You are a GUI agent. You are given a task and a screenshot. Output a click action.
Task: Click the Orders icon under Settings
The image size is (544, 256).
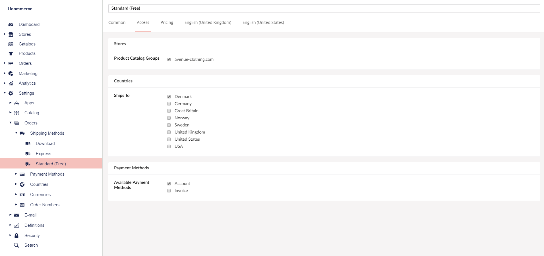click(x=16, y=123)
